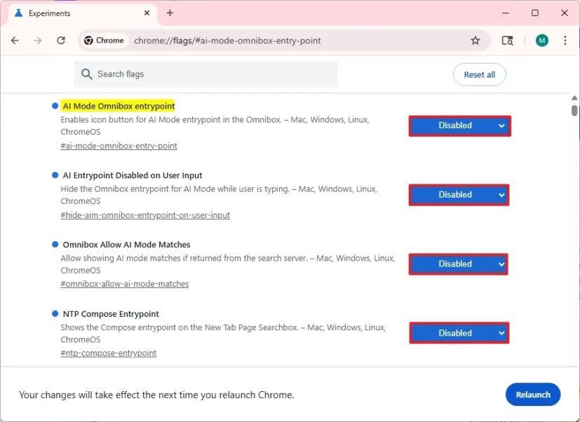Image resolution: width=580 pixels, height=422 pixels.
Task: Click the profile avatar M
Action: (x=541, y=40)
